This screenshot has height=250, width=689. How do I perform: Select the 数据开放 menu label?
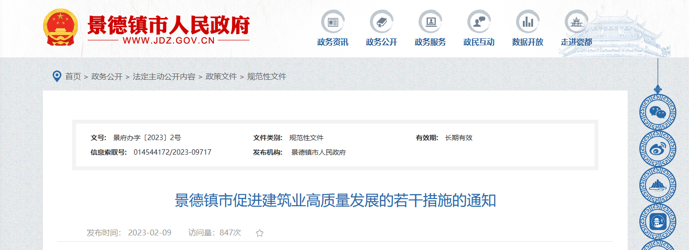click(x=528, y=42)
